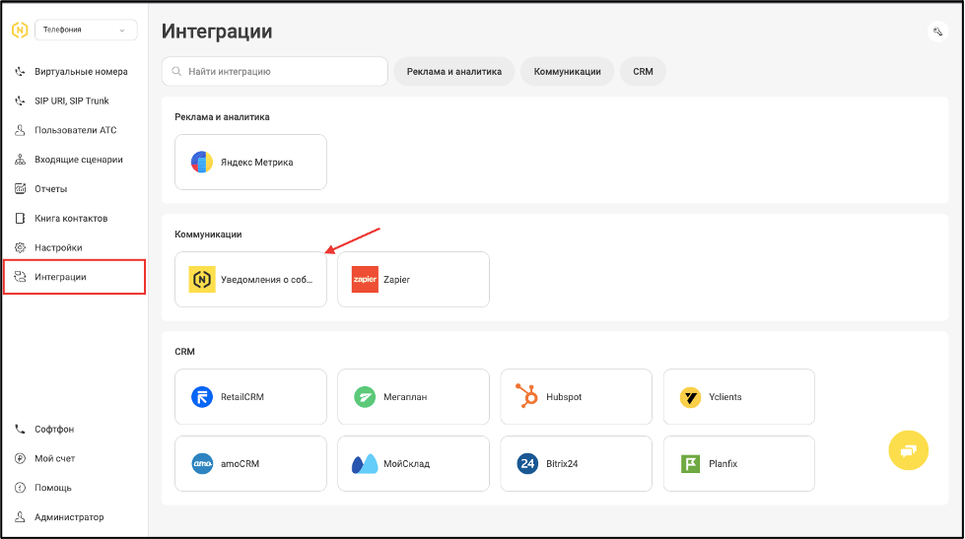Open Яндекс Метрика integration card
The width and height of the screenshot is (965, 539).
(250, 162)
